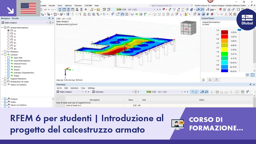Click the table with yellow highlight icon
This screenshot has height=144, width=256.
point(98,10)
